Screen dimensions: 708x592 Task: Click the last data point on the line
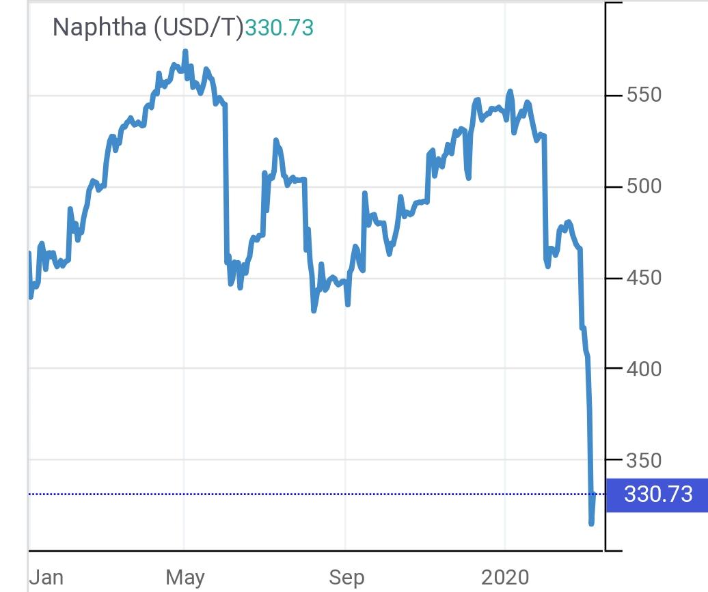[x=595, y=494]
